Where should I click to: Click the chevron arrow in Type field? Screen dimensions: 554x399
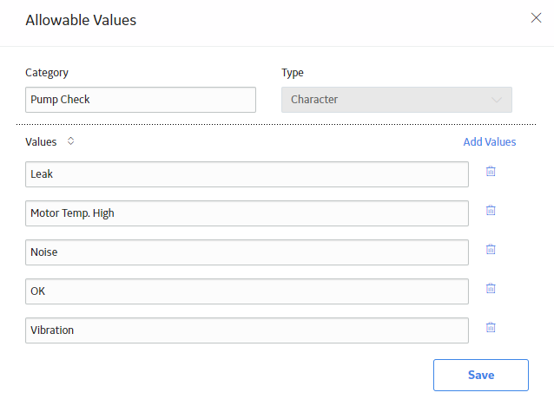coord(497,101)
